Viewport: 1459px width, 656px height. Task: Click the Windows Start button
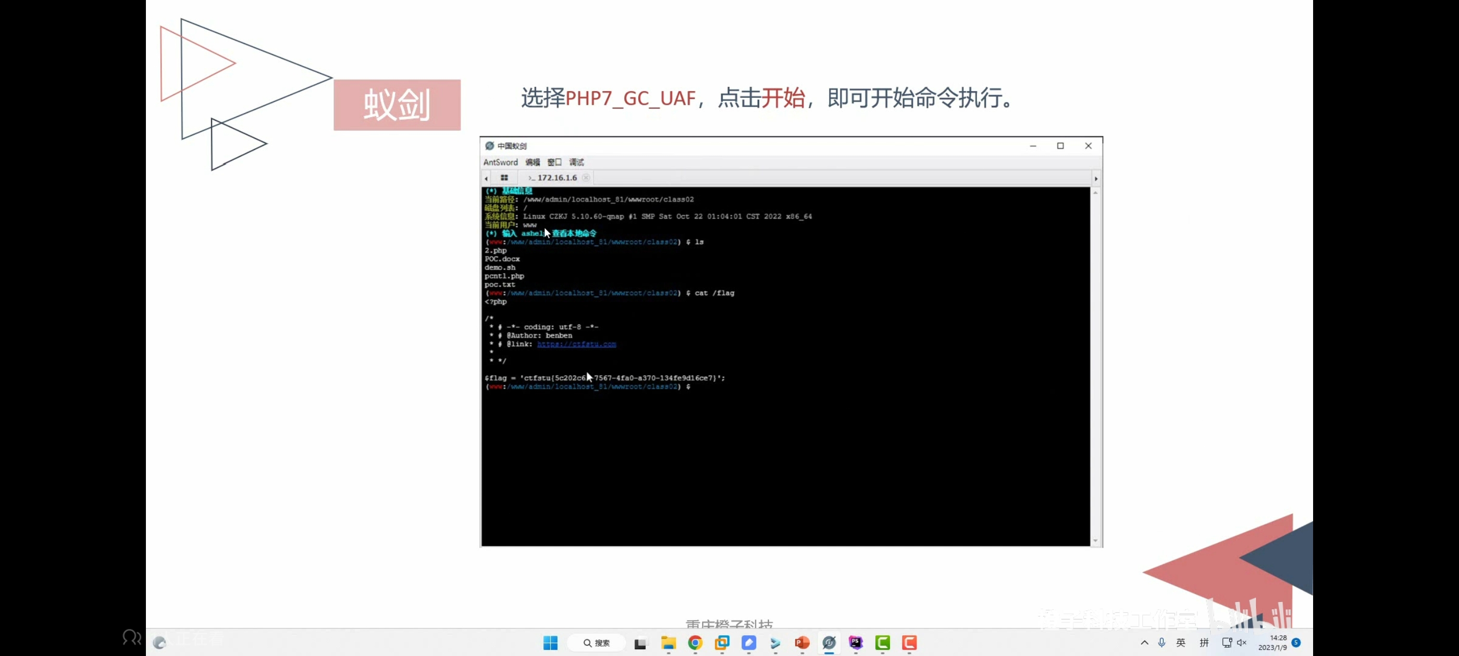pos(550,644)
